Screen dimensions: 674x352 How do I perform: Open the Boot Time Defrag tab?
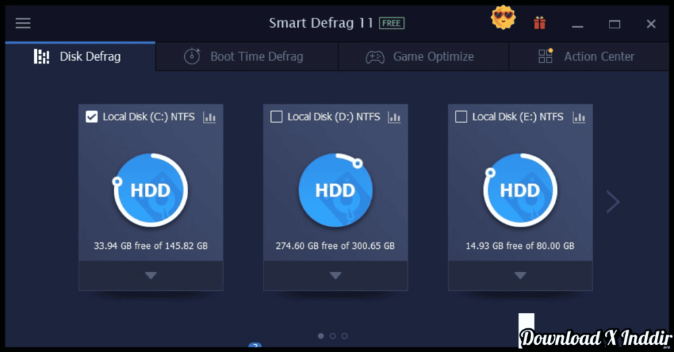point(247,56)
